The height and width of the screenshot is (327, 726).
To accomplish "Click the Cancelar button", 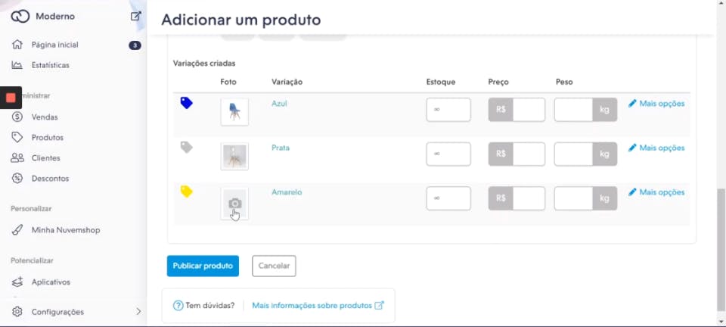I will click(x=274, y=266).
